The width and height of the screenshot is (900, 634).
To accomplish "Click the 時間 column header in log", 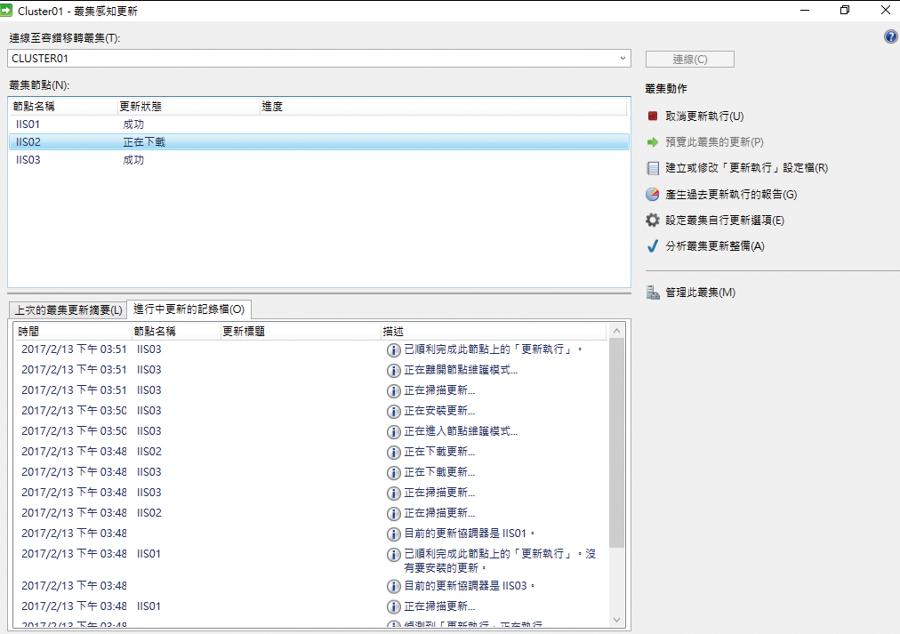I will 73,331.
